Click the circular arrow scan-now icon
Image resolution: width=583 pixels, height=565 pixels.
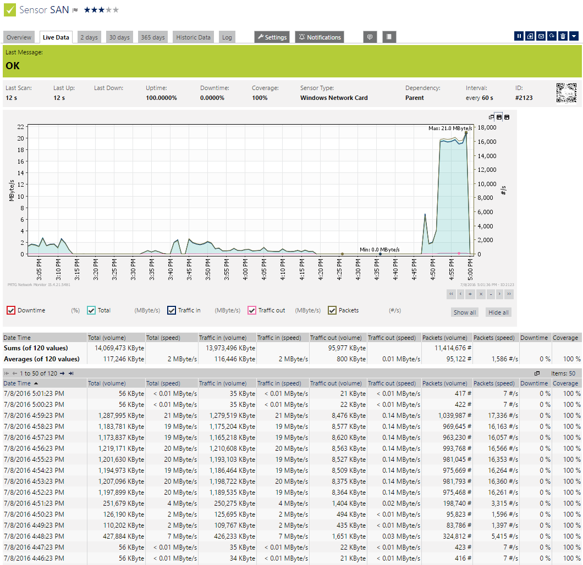coord(552,36)
